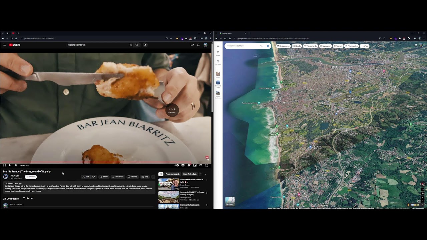Click the red video progress bar

(x=100, y=162)
